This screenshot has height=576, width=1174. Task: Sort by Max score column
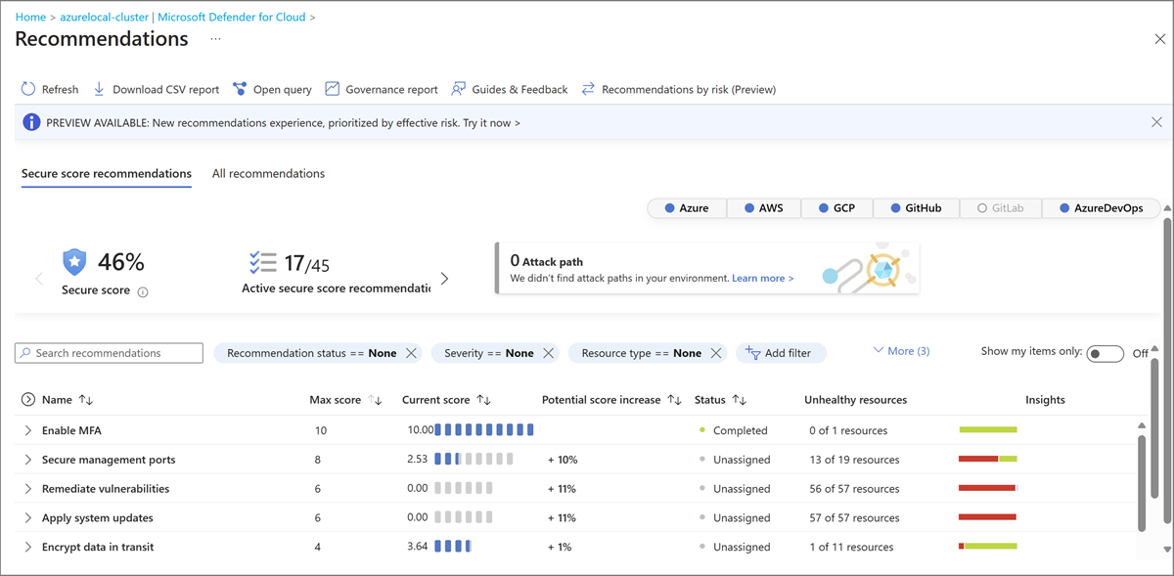(x=376, y=400)
